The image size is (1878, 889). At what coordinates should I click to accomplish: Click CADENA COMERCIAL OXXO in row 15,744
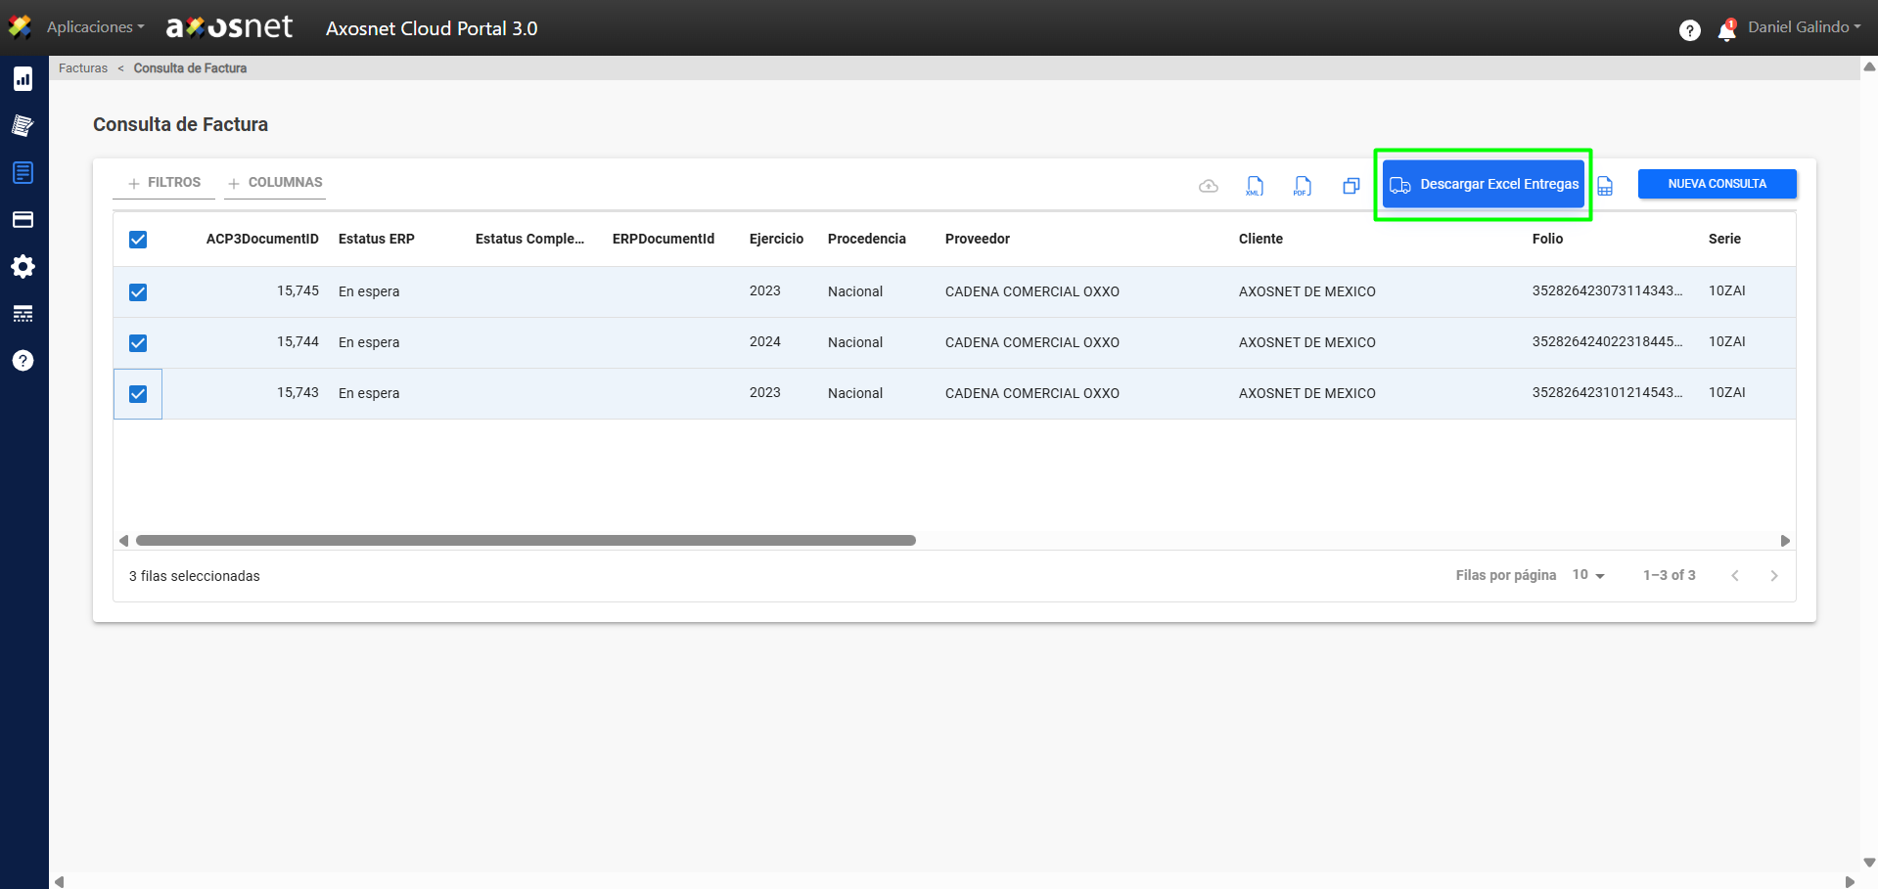click(x=1032, y=342)
